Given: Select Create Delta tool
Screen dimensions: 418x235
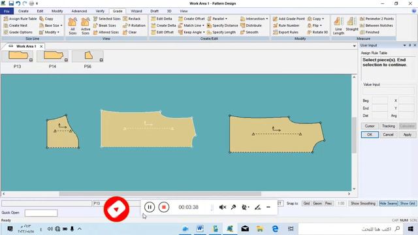Looking at the screenshot, I should [x=163, y=25].
